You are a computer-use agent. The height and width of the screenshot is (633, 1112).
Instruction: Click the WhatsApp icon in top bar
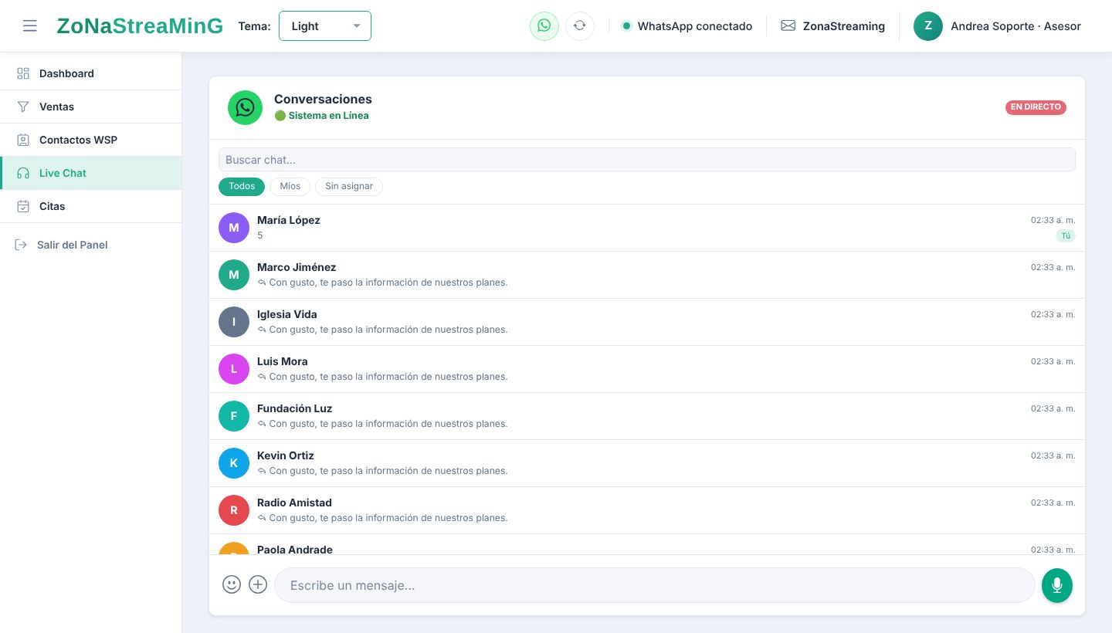pyautogui.click(x=544, y=26)
